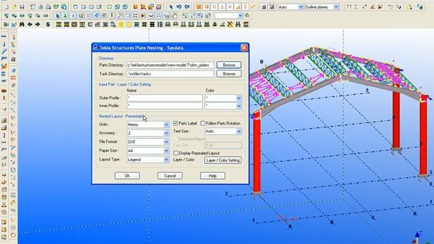This screenshot has height=244, width=434.
Task: Open the Inner Profile Color dropdown
Action: [x=239, y=106]
